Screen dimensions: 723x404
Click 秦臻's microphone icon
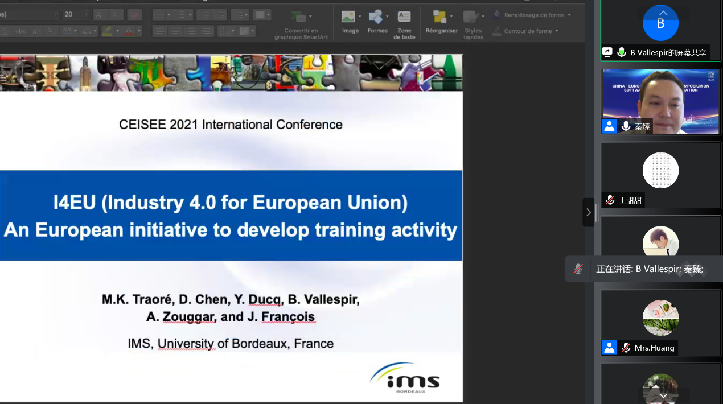[x=626, y=126]
